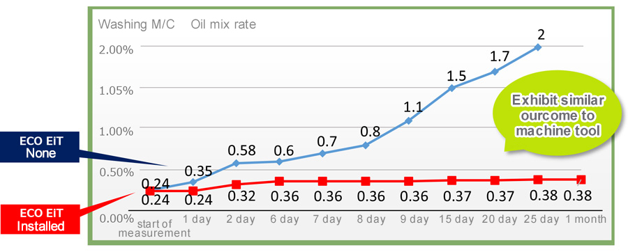
Task: Click the 0.37 label above "20 day"
Action: (500, 196)
